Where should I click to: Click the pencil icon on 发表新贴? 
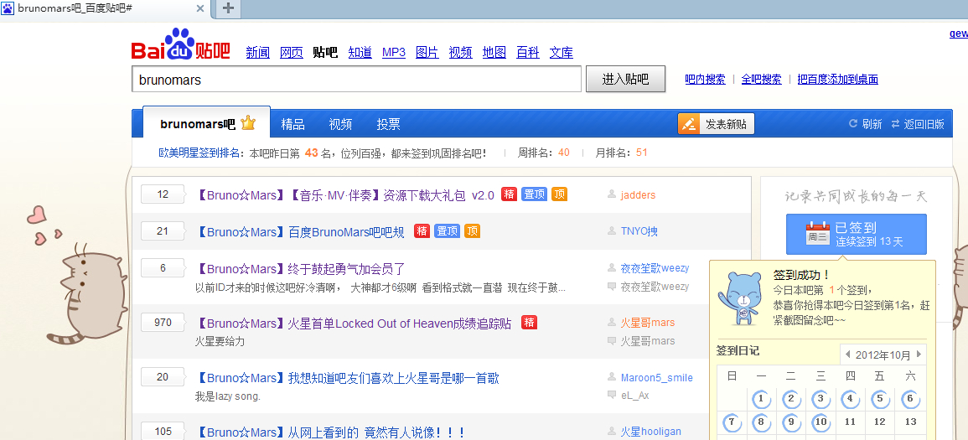(x=688, y=123)
